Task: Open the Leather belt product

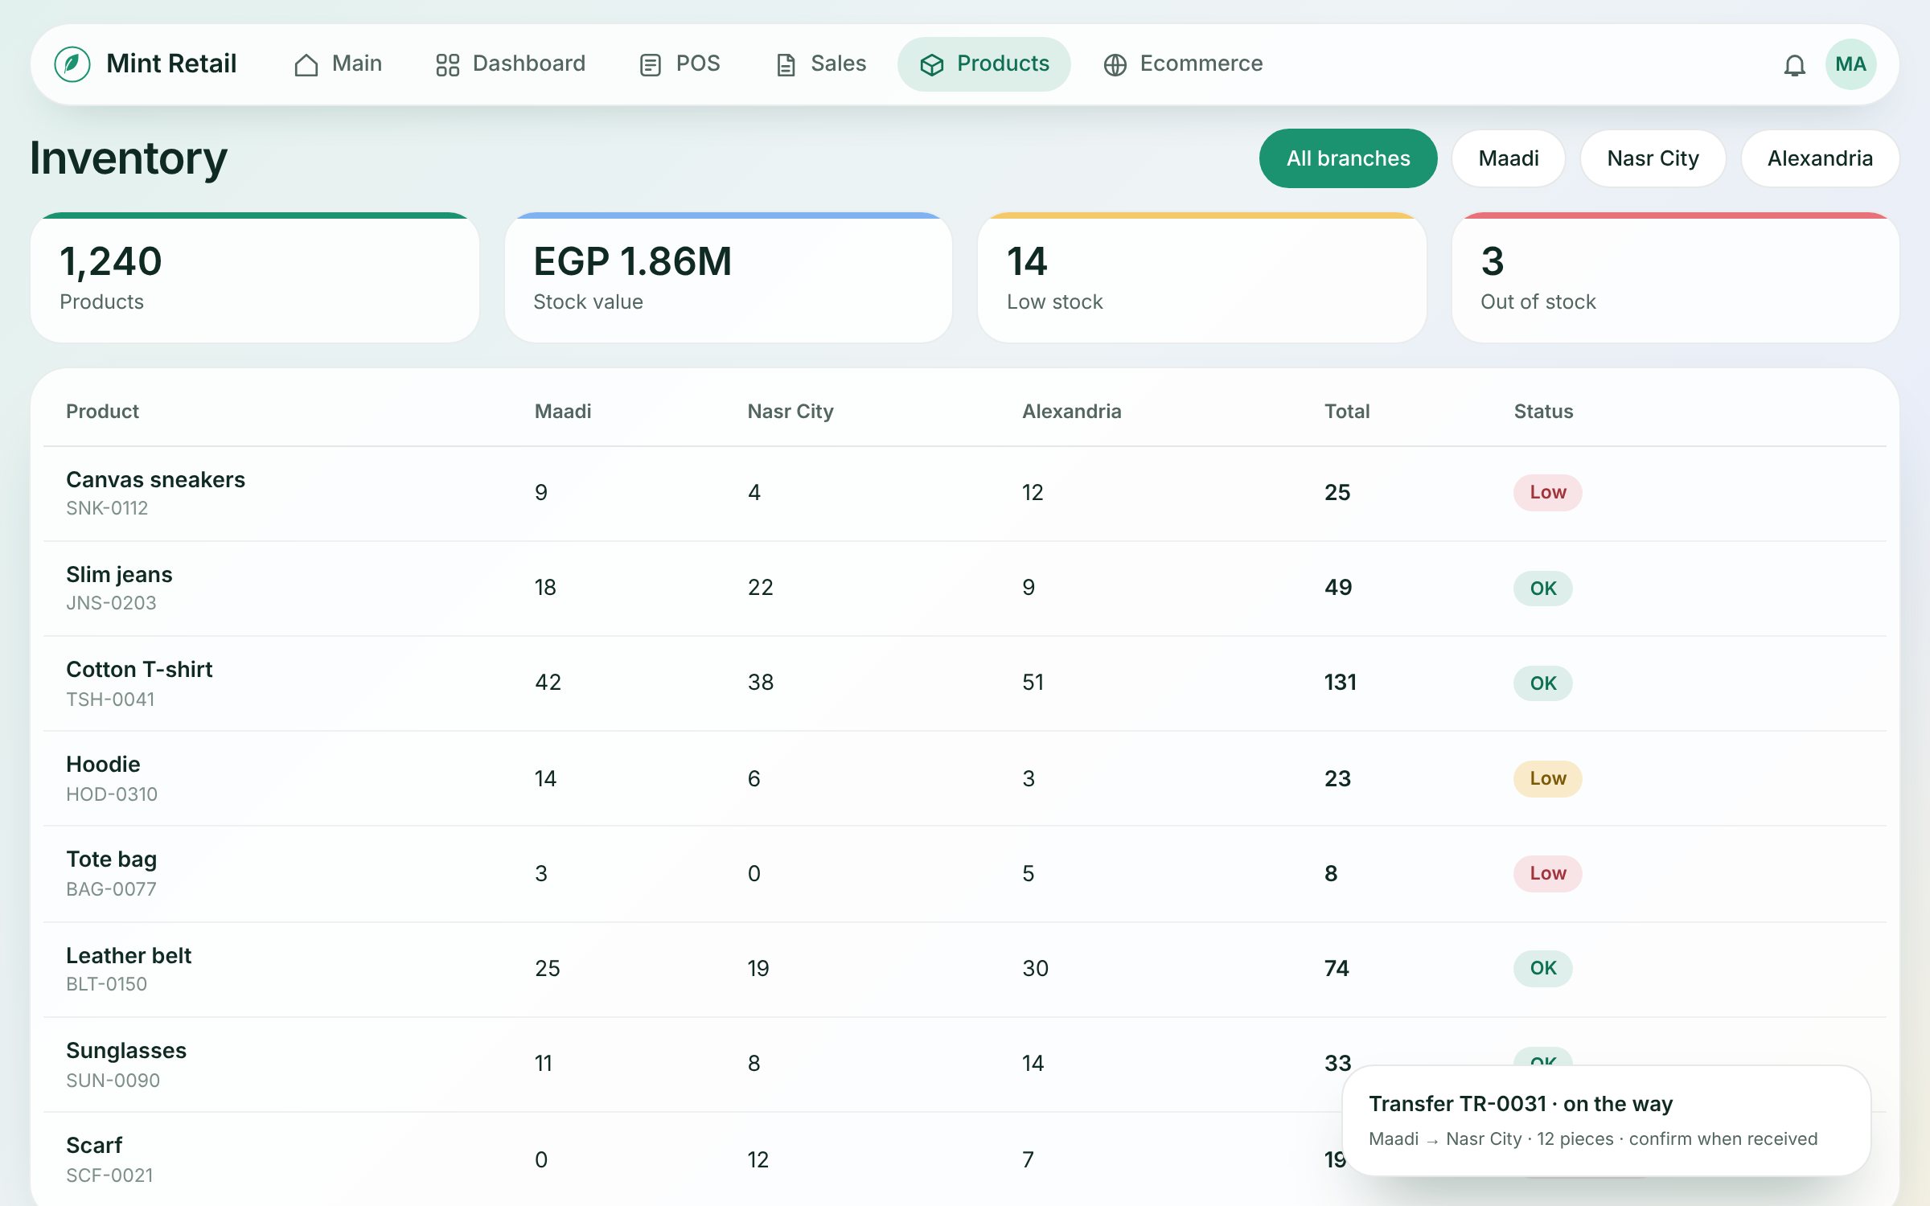Action: click(129, 955)
